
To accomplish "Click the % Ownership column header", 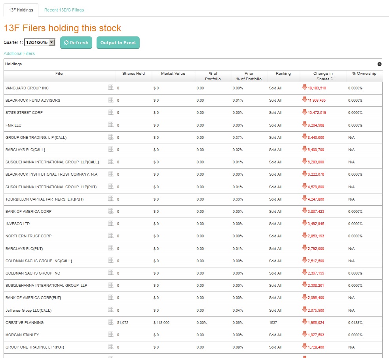I will pos(364,74).
